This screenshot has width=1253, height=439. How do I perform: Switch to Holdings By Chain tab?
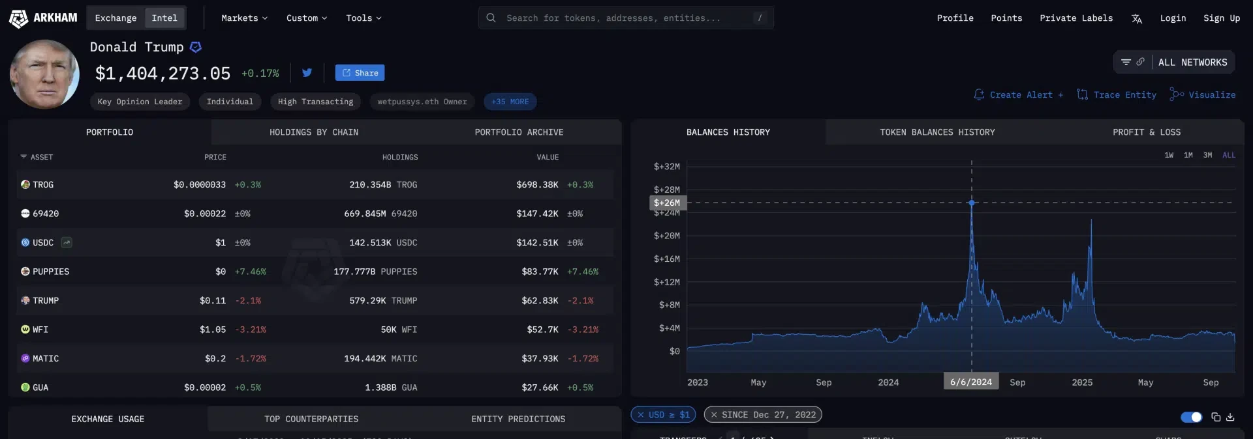pyautogui.click(x=314, y=132)
